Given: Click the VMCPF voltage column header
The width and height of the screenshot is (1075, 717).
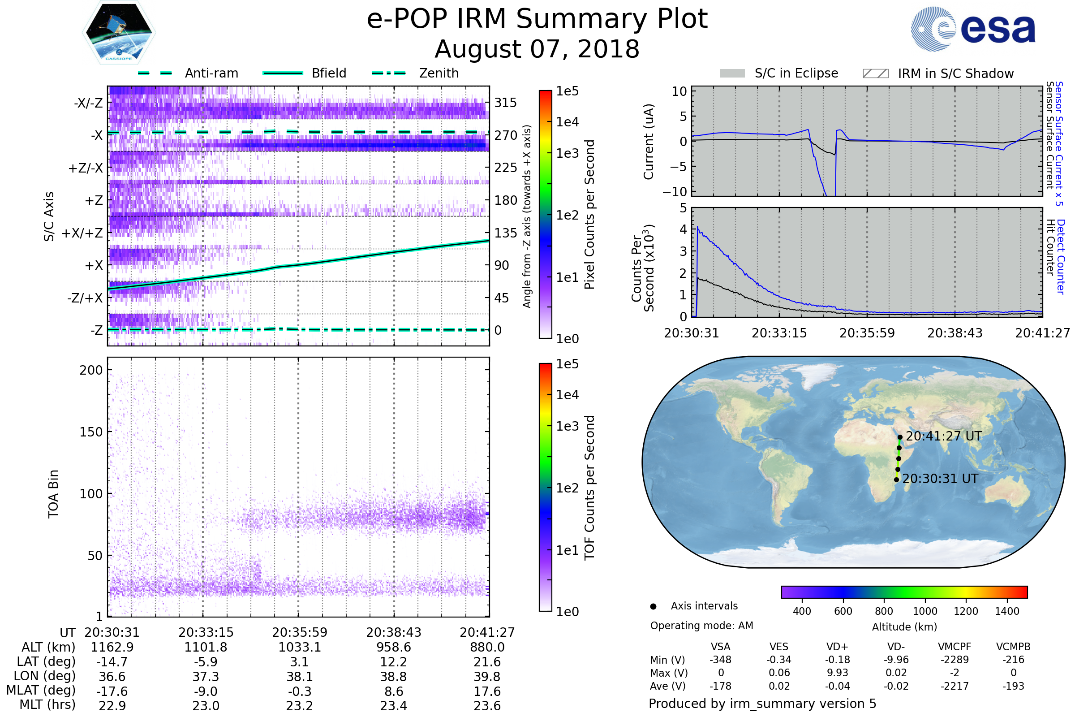Looking at the screenshot, I should (955, 647).
